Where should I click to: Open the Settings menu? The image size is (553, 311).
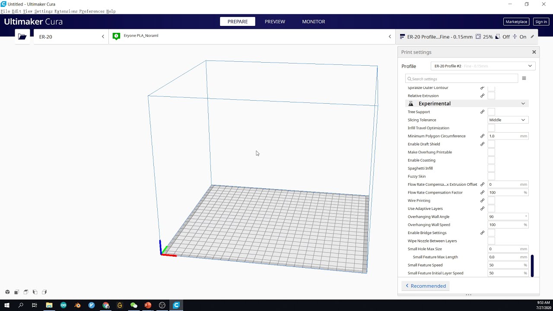pos(43,11)
